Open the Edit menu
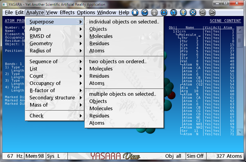Viewport: 246px width, 162px height. [x=19, y=12]
